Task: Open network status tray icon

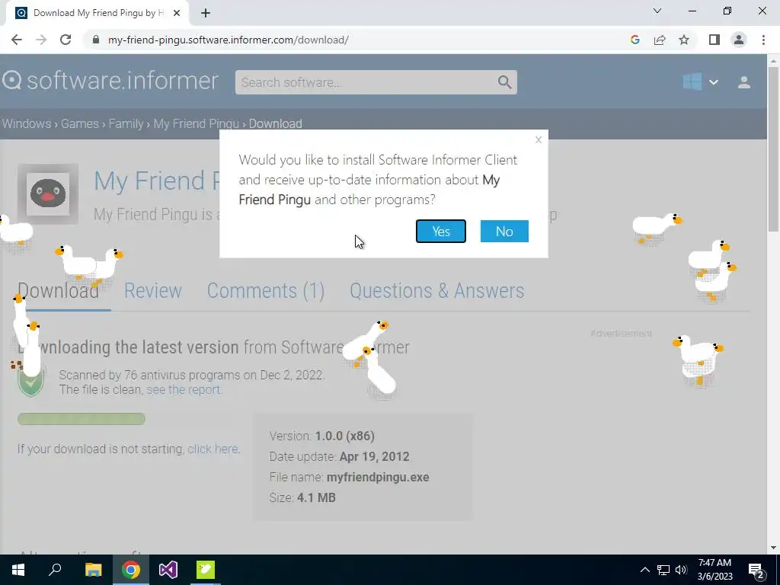Action: (663, 570)
